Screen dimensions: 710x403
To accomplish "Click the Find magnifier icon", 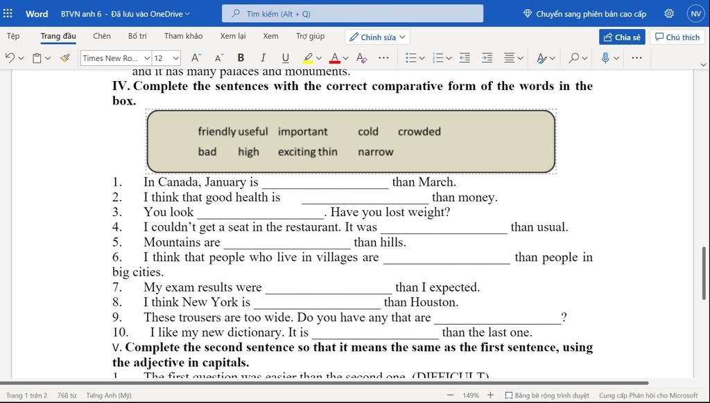I will click(x=573, y=58).
